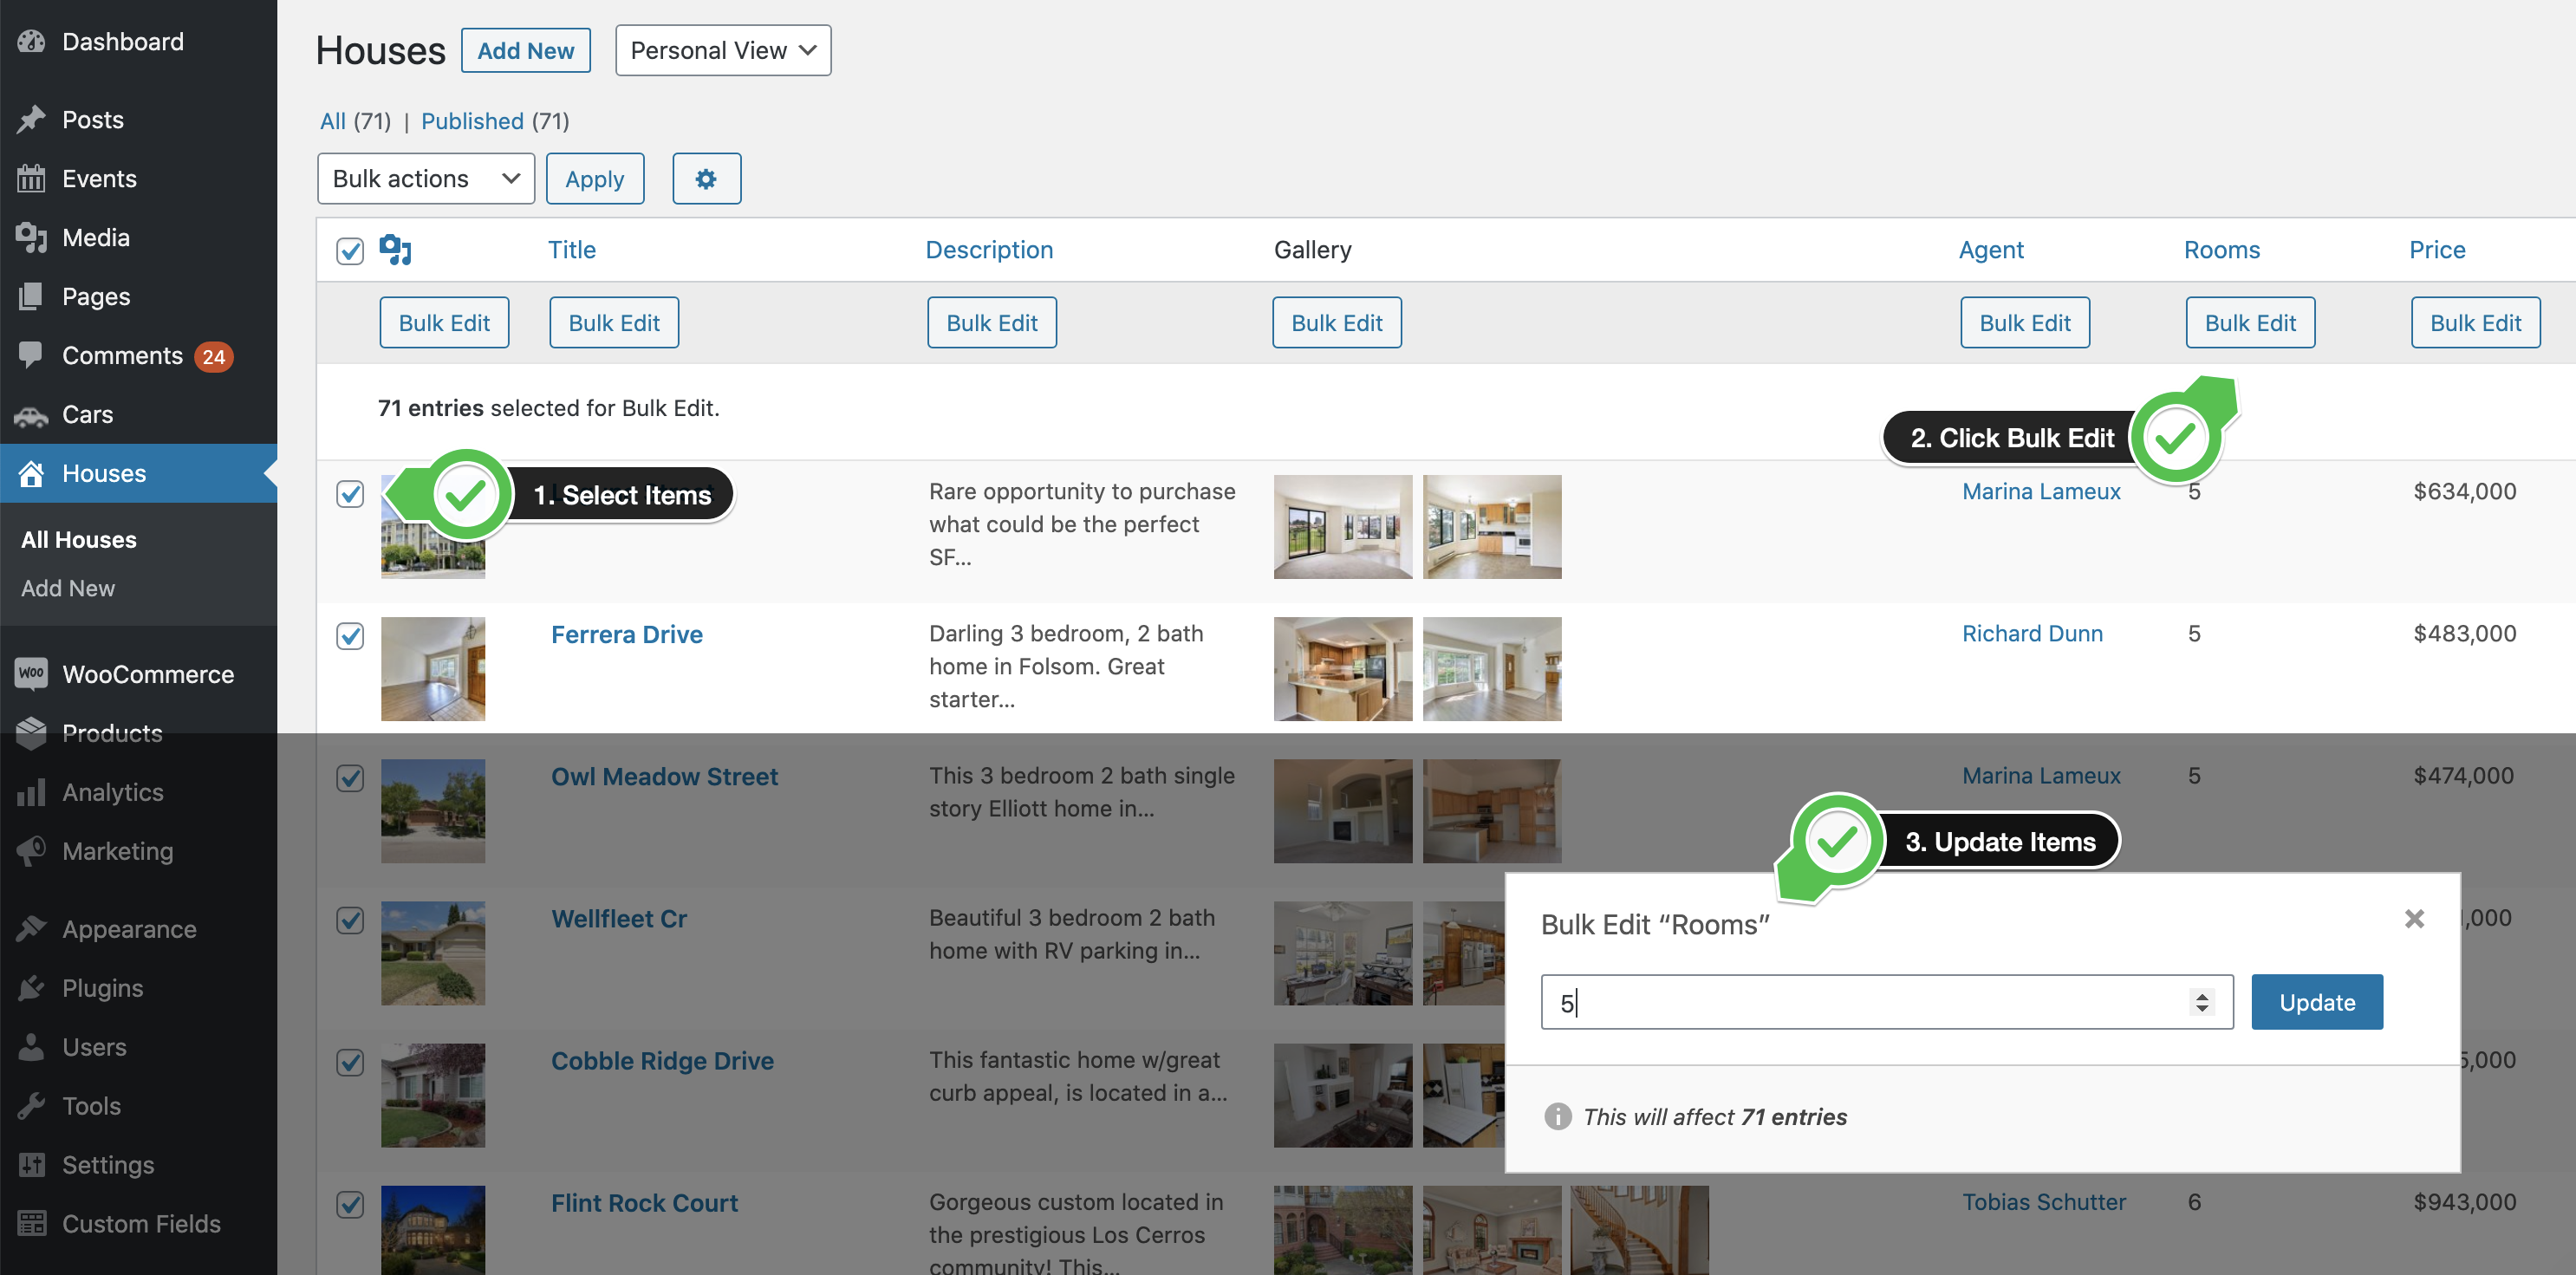Click the Tools wrench icon

click(x=31, y=1106)
